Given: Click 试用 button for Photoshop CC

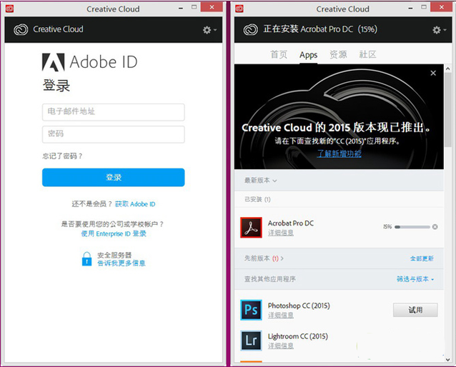Looking at the screenshot, I should 415,310.
